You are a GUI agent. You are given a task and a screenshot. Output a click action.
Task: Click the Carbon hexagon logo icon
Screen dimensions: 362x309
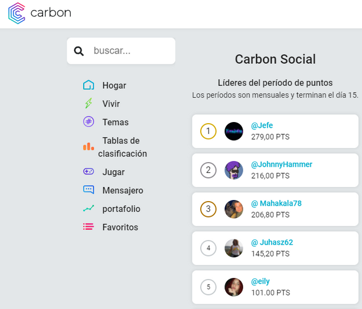(16, 13)
